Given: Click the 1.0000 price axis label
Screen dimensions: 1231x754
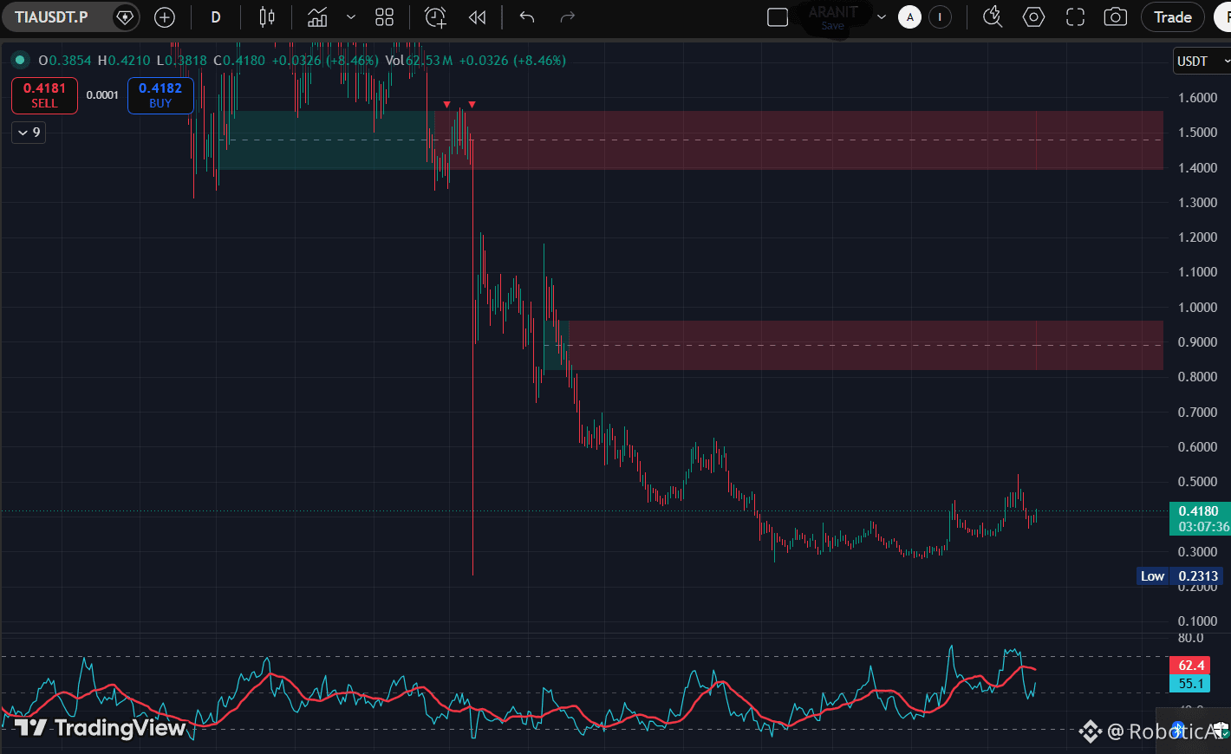Looking at the screenshot, I should click(x=1197, y=308).
